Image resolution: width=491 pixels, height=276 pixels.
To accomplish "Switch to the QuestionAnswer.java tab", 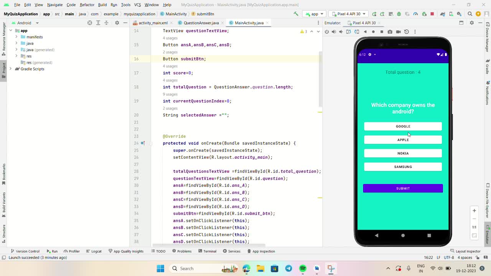I will click(201, 23).
